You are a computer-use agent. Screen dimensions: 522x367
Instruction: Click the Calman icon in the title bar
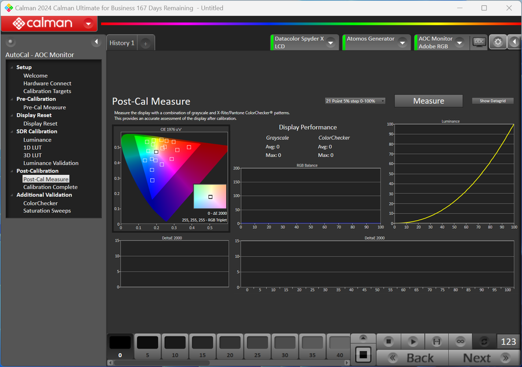point(9,8)
